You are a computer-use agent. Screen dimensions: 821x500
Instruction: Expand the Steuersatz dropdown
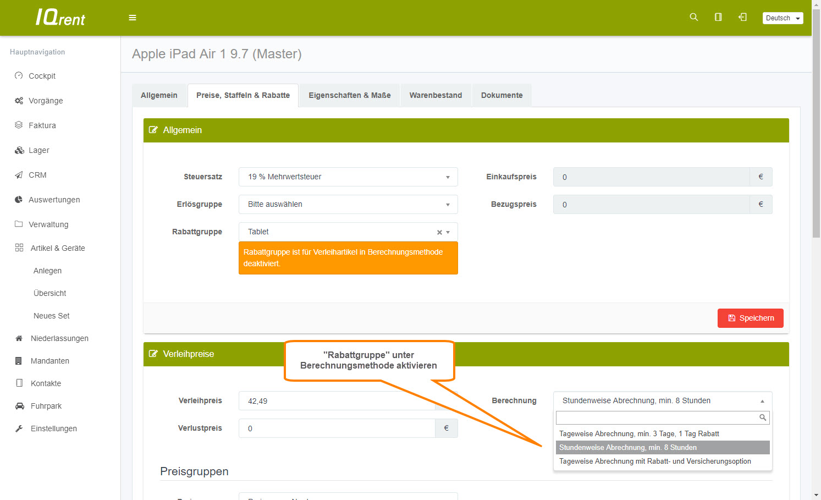point(348,177)
